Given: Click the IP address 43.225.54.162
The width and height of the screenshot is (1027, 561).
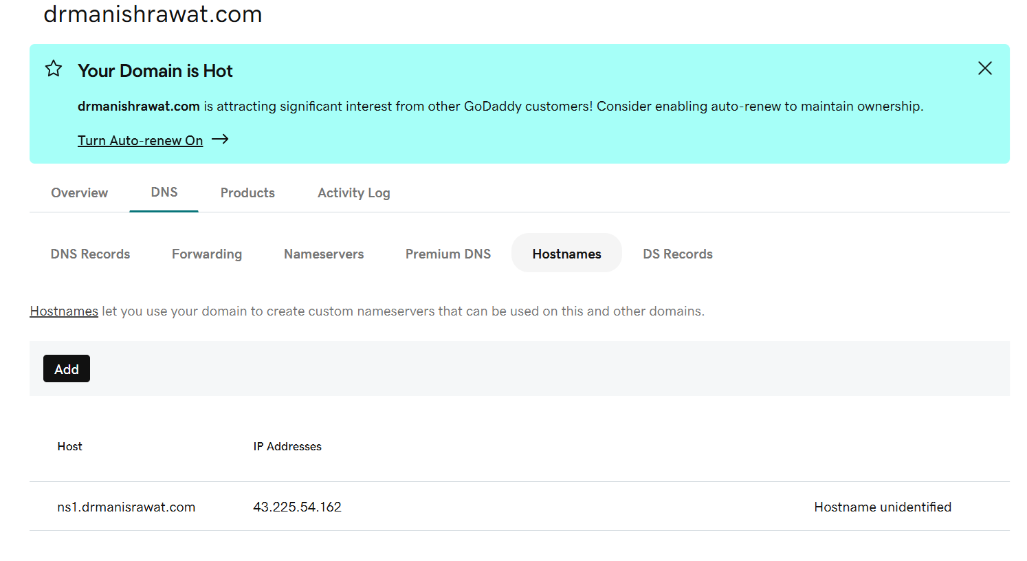Looking at the screenshot, I should click(x=297, y=507).
